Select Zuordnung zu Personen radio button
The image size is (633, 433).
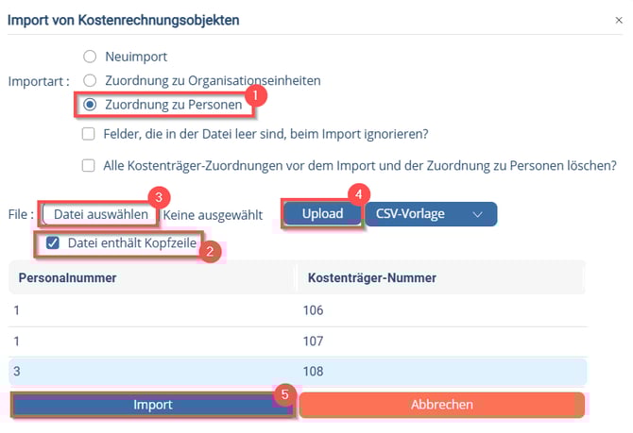pyautogui.click(x=91, y=105)
